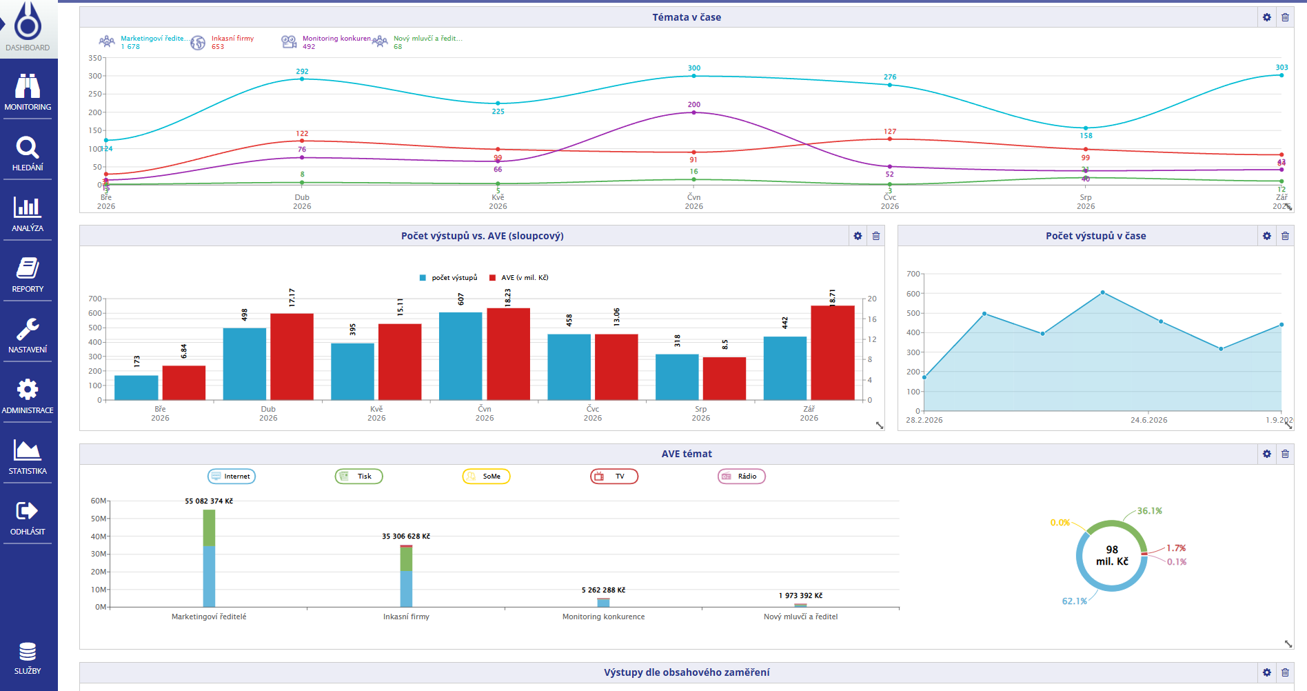
Task: Click the 62.1% donut label
Action: (x=1074, y=601)
